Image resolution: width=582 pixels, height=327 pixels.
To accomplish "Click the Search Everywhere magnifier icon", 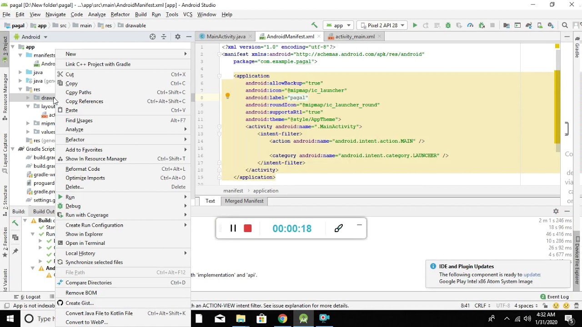I will coord(565,25).
